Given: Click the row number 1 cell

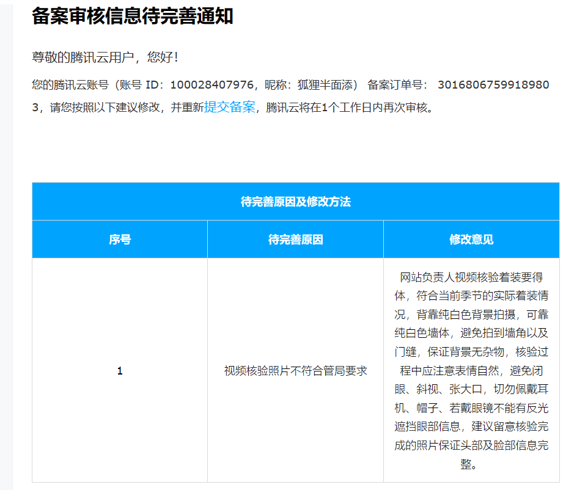Looking at the screenshot, I should tap(120, 370).
